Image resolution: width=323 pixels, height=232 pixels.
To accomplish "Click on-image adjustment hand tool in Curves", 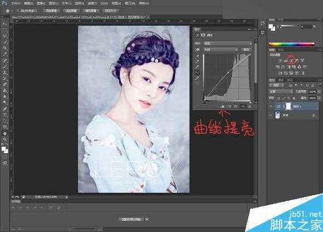I will pos(198,50).
